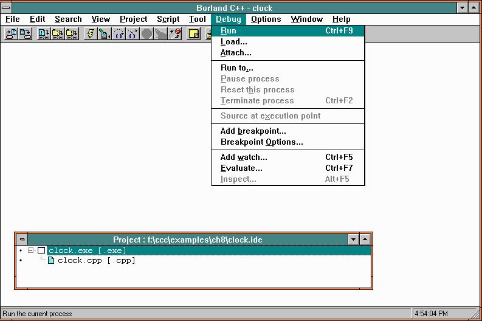Collapse the clock.exe tree node
482x321 pixels.
pos(31,250)
